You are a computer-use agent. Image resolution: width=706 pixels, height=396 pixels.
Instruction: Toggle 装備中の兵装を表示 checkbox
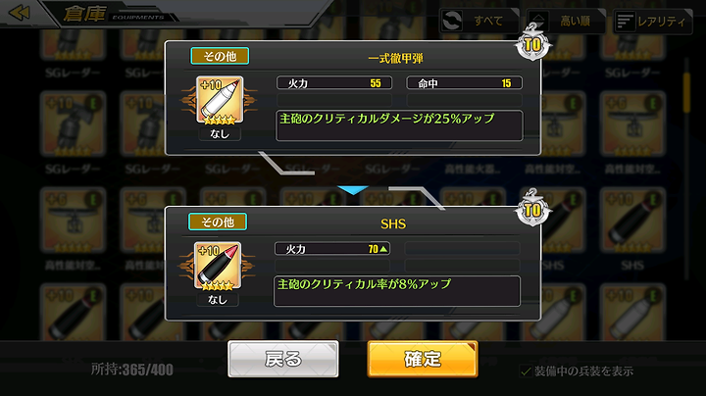[x=526, y=371]
